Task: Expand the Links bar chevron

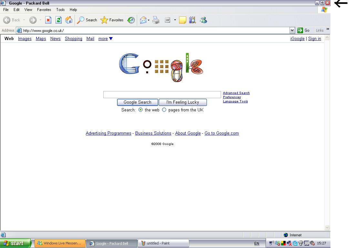Action: pyautogui.click(x=328, y=29)
